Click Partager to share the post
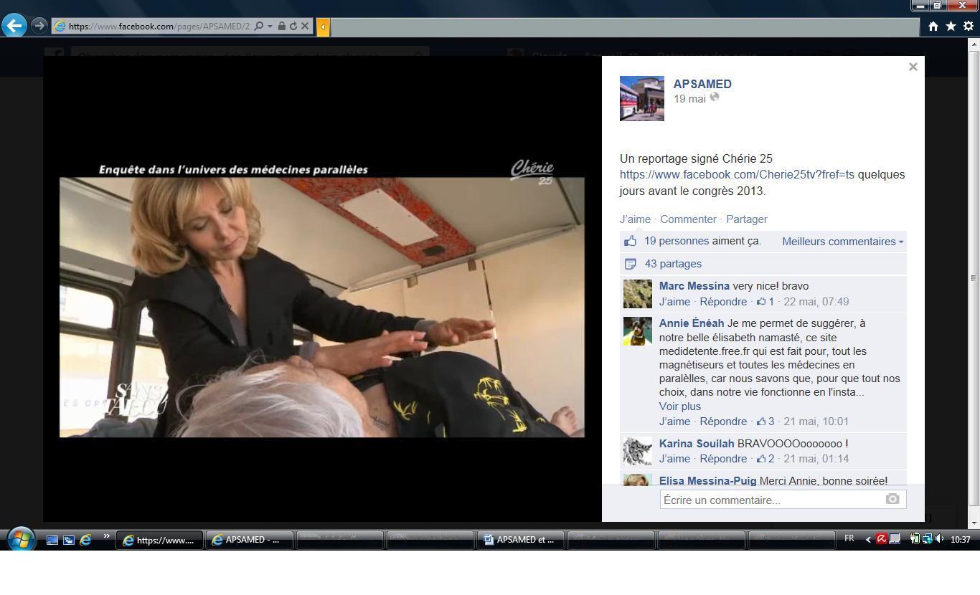 click(x=746, y=219)
